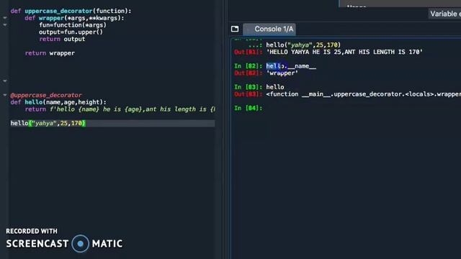Click the fun=function(*args) code line
461x259 pixels.
coord(73,25)
